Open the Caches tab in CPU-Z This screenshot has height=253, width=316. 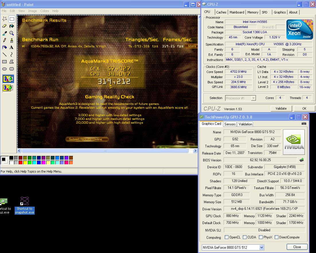click(x=221, y=12)
